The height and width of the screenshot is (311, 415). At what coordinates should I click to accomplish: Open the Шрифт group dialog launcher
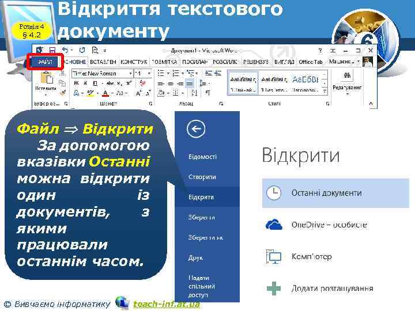pos(150,104)
